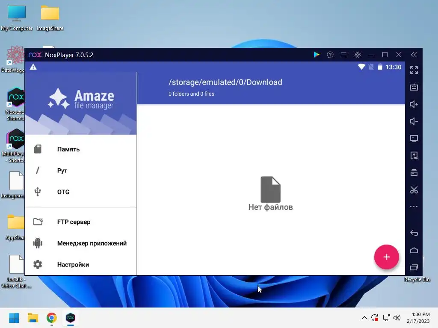Screen dimensions: 438x328
Task: Open Google Play icon in Nox title bar
Action: click(x=316, y=55)
